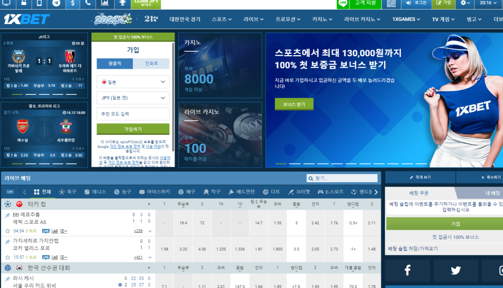Screen dimensions: 503x288
Task: Open the JPY (일본 엔) currency dropdown
Action: tap(133, 98)
